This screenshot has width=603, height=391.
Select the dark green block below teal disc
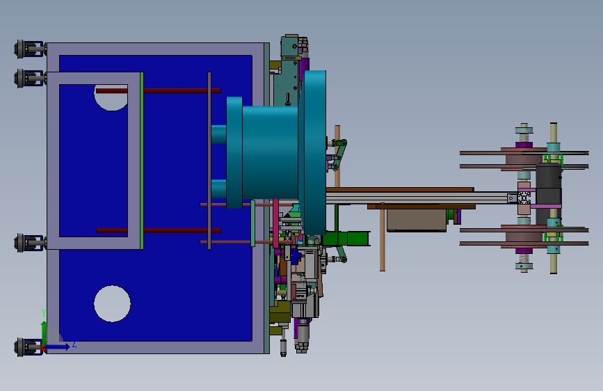[346, 239]
